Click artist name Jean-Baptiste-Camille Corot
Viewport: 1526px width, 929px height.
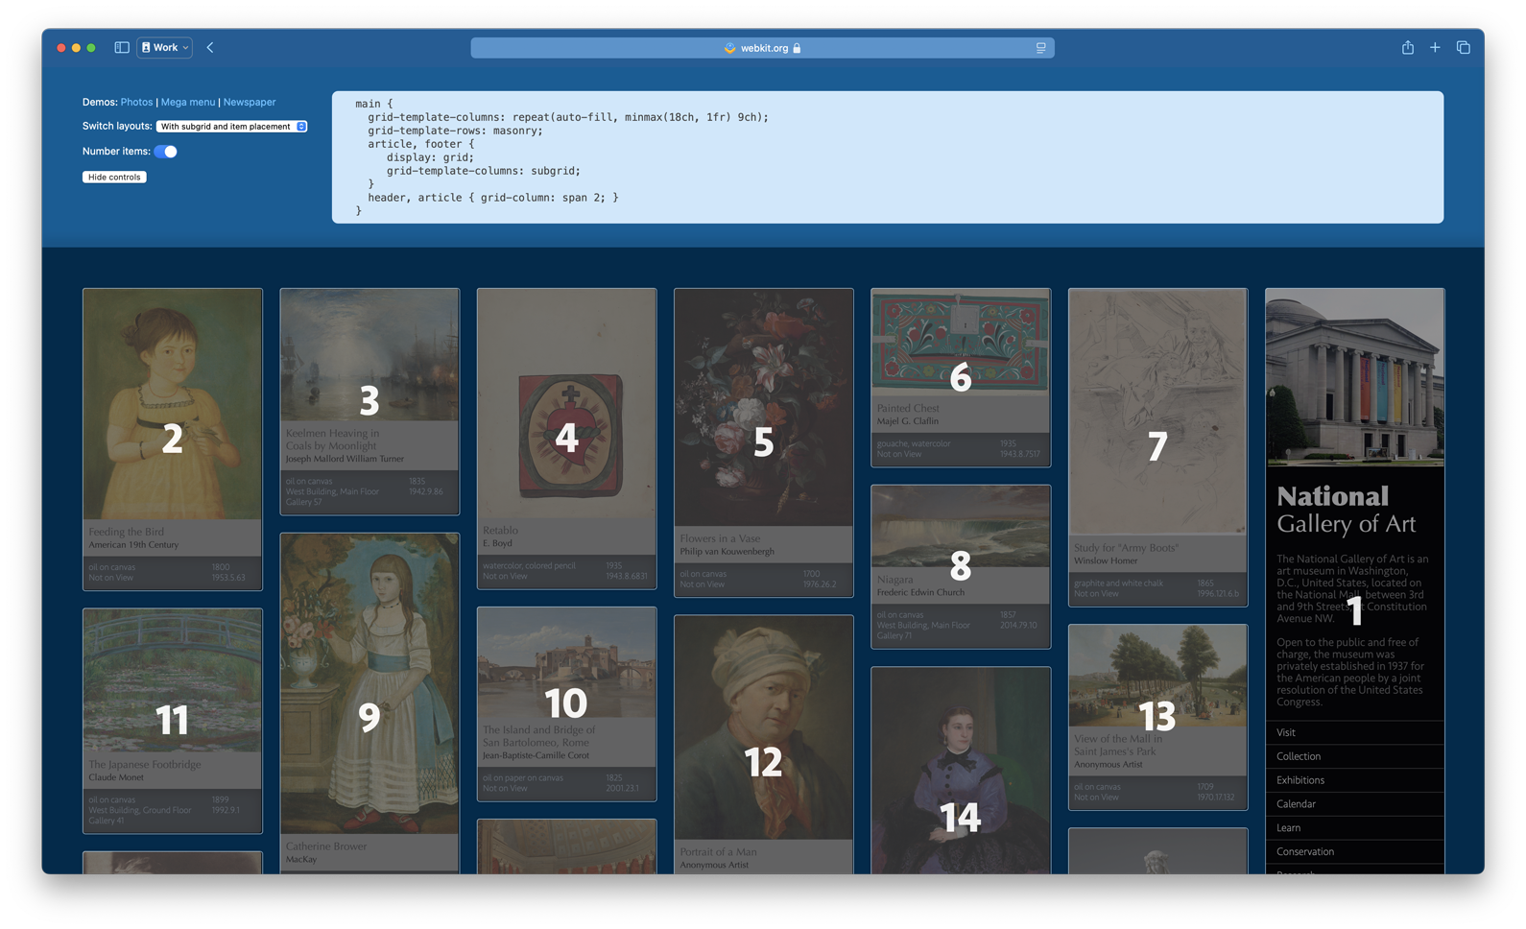pos(536,755)
